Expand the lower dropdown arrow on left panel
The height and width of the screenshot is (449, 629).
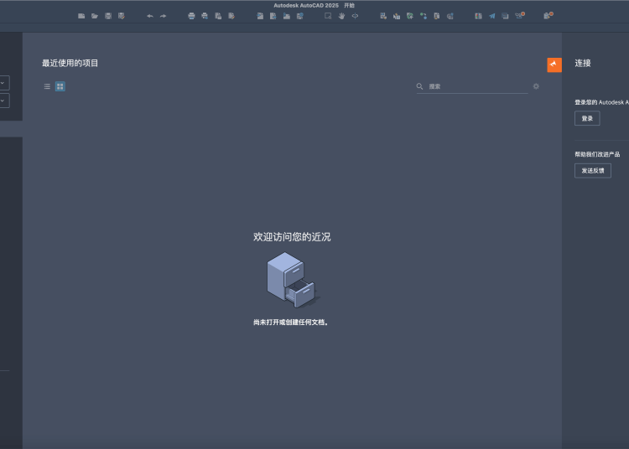coord(3,101)
